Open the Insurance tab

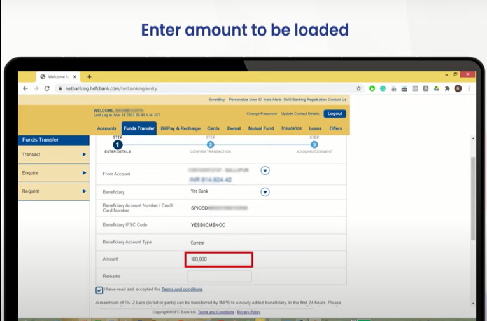coord(292,128)
